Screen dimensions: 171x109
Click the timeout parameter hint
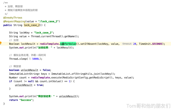(127, 44)
